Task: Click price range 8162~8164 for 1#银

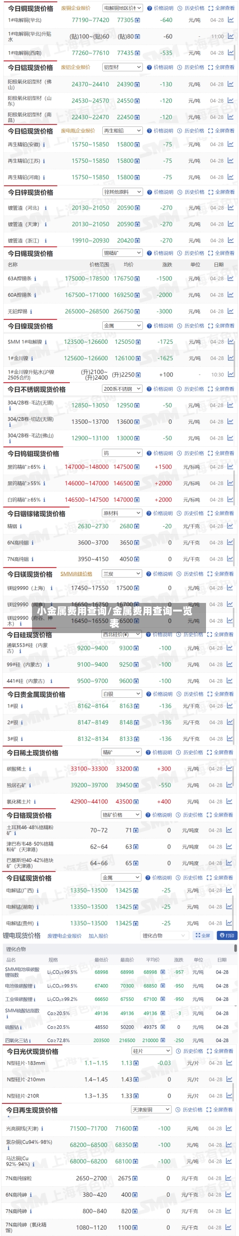Action: point(93,706)
